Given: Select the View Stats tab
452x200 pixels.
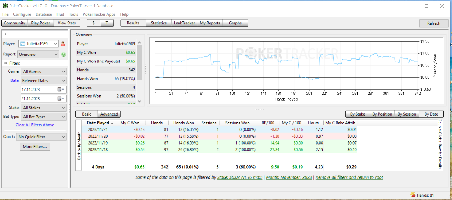Looking at the screenshot, I should [x=67, y=23].
